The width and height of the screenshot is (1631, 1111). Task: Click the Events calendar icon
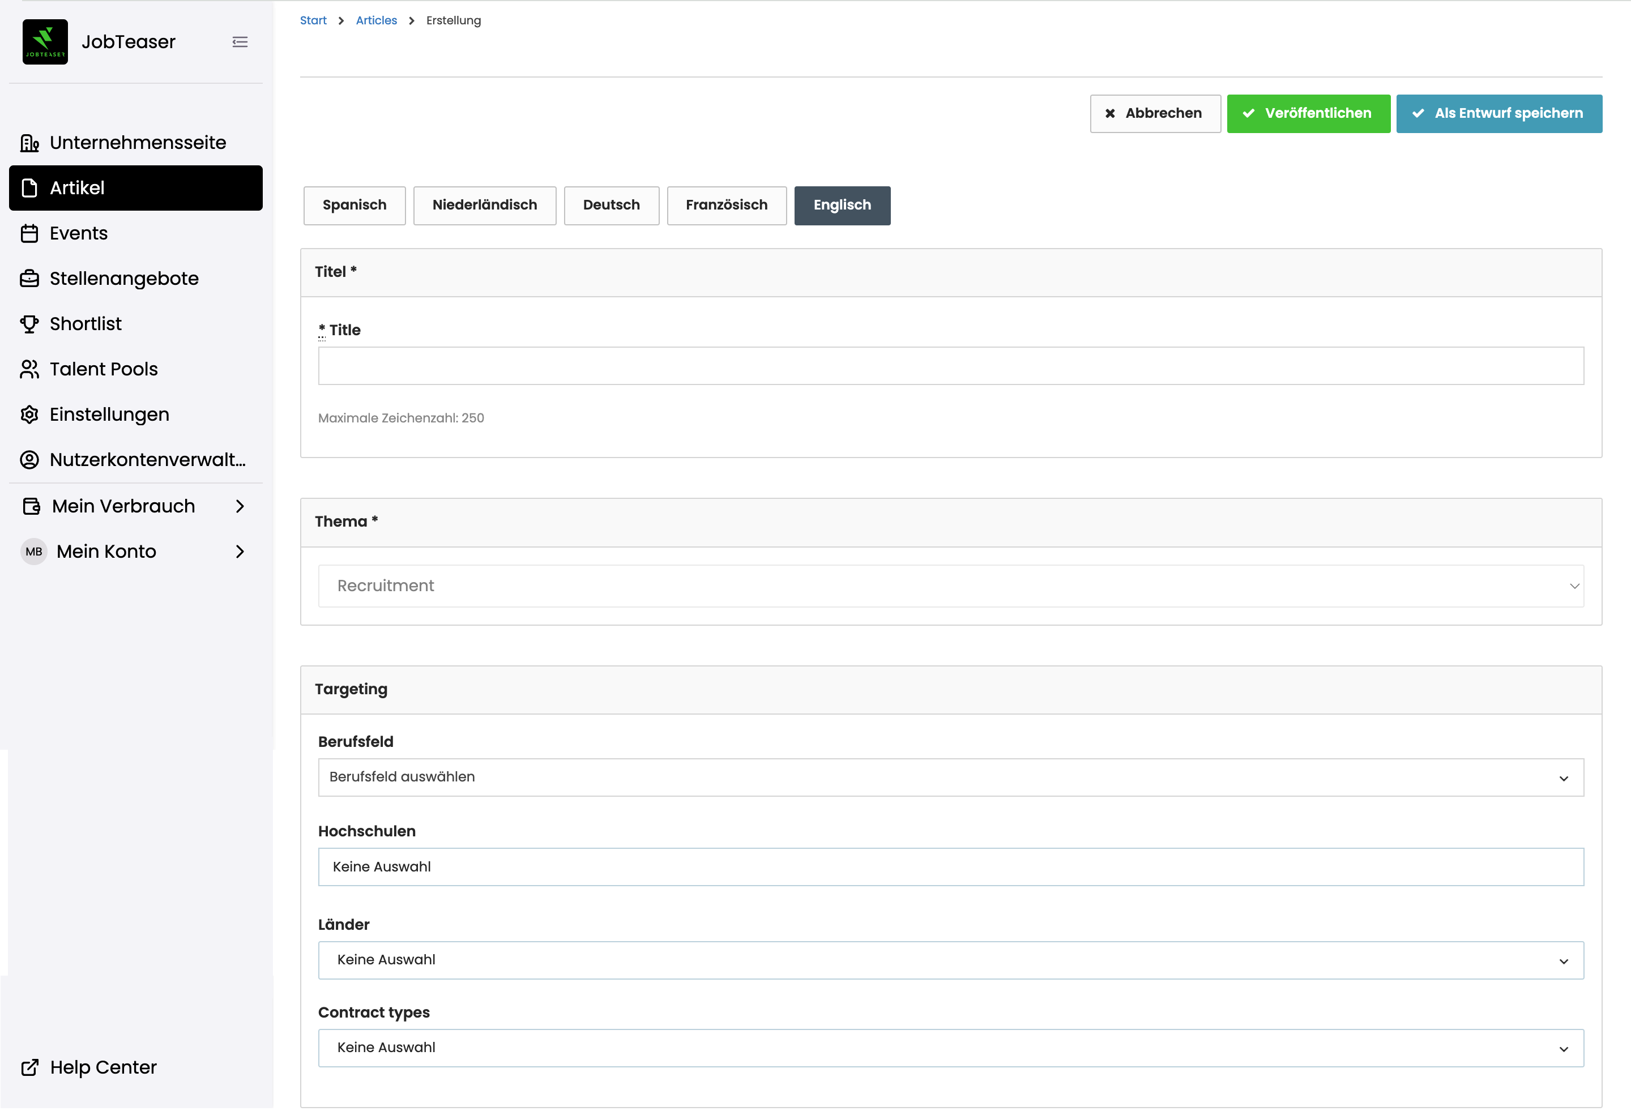click(x=29, y=234)
